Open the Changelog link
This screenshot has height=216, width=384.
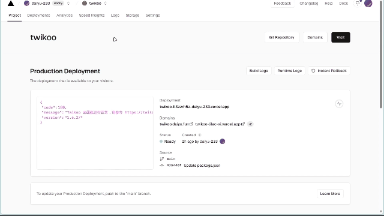coord(309,4)
